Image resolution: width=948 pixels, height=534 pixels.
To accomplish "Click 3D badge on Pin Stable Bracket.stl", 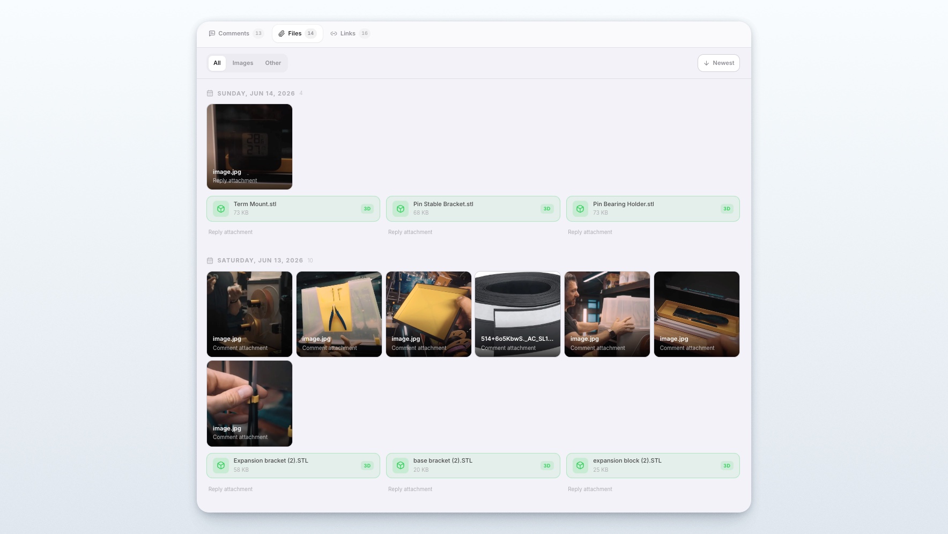I will tap(547, 209).
